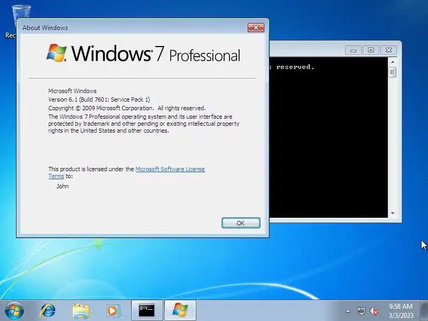Click the Show Desktop strip
Image resolution: width=428 pixels, height=321 pixels.
[424, 311]
